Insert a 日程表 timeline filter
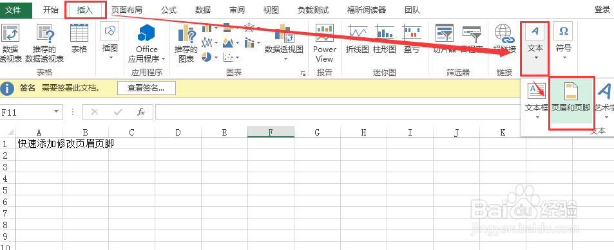This screenshot has height=250, width=614. 471,39
